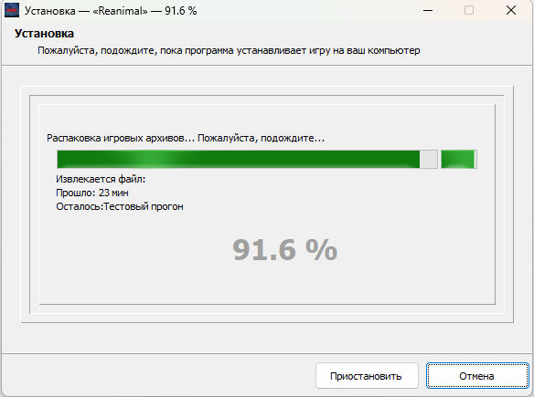Image resolution: width=534 pixels, height=397 pixels.
Task: Cancel the installation via Отмена button
Action: (477, 376)
